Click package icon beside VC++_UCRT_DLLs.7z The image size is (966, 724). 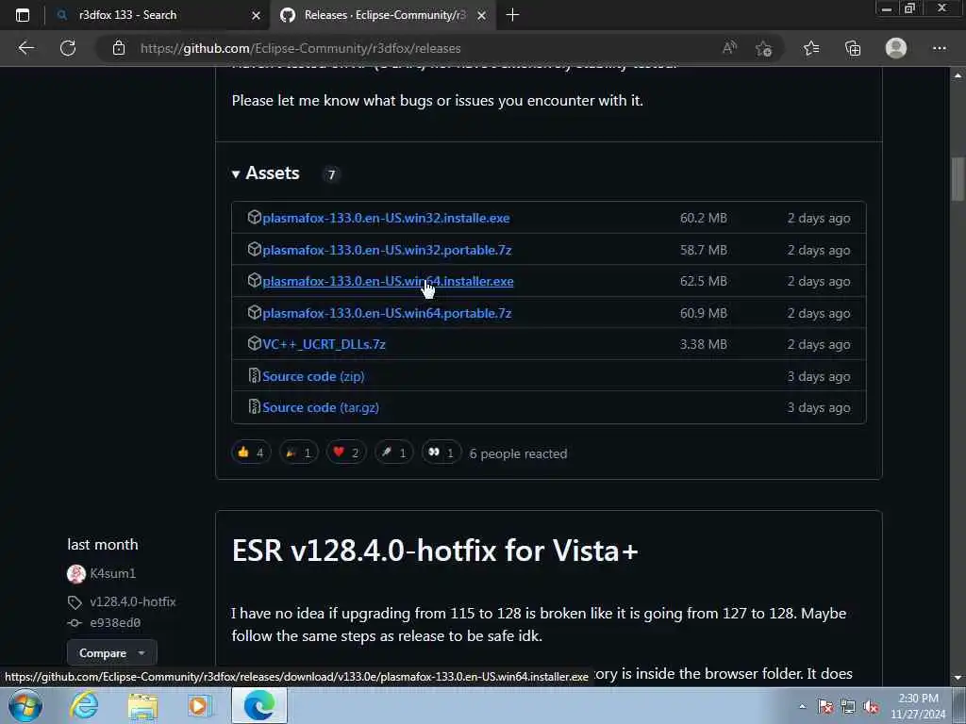click(x=255, y=343)
